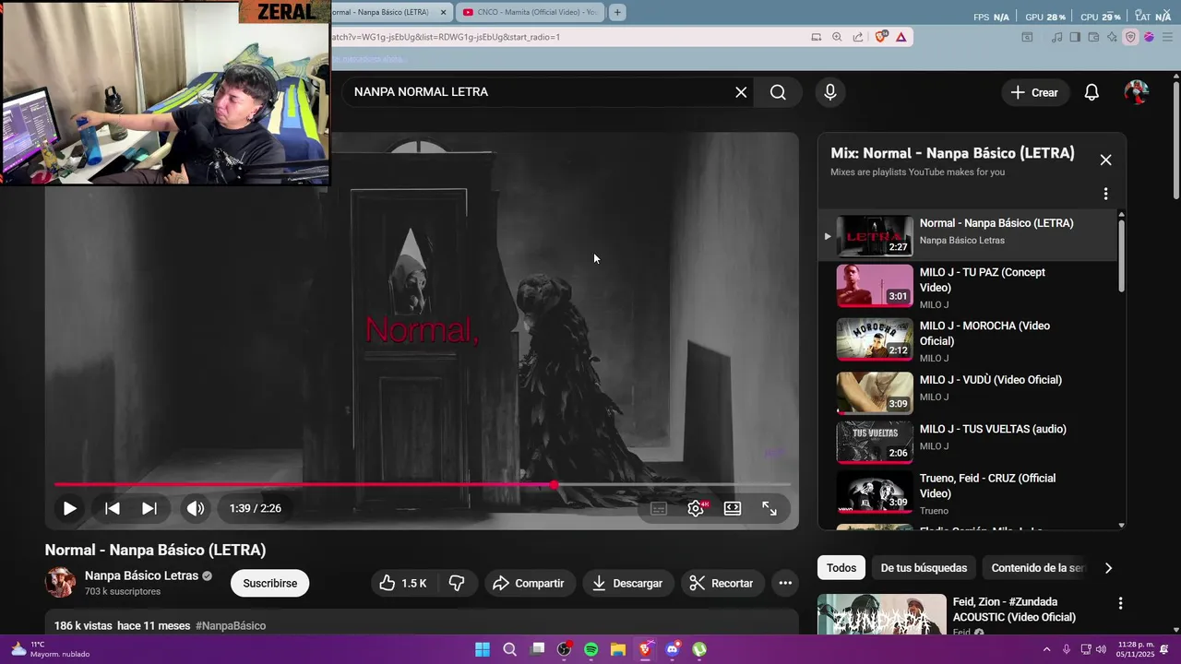1181x664 pixels.
Task: Click the Recortar clip button
Action: pyautogui.click(x=722, y=583)
